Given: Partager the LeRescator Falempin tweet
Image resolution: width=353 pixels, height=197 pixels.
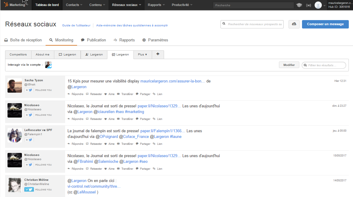Looking at the screenshot, I should pos(143,144).
